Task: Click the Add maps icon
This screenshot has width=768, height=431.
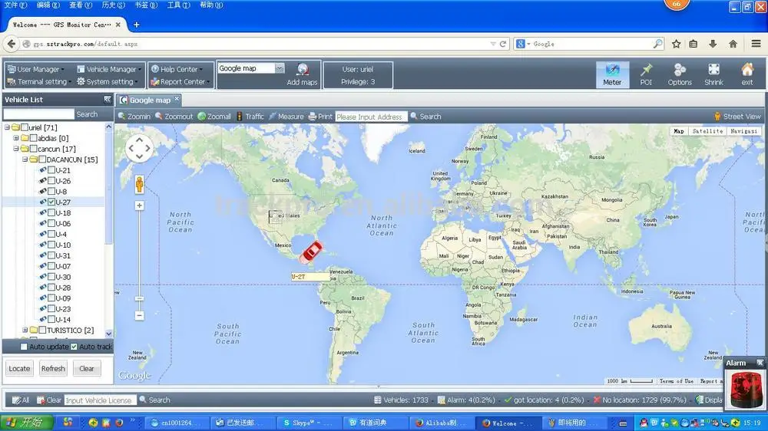Action: pos(302,71)
